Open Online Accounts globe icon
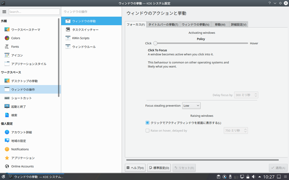 point(7,166)
